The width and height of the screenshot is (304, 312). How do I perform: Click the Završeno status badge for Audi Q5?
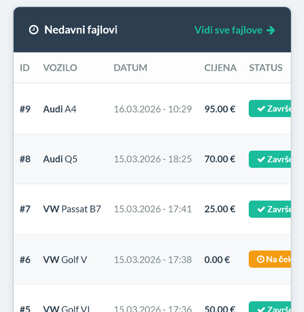coord(271,159)
